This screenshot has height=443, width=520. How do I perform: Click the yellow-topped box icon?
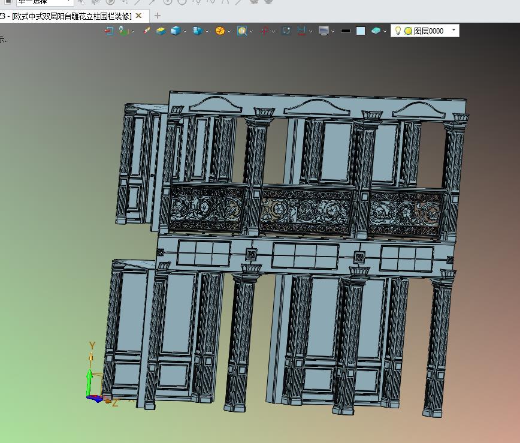tap(161, 31)
